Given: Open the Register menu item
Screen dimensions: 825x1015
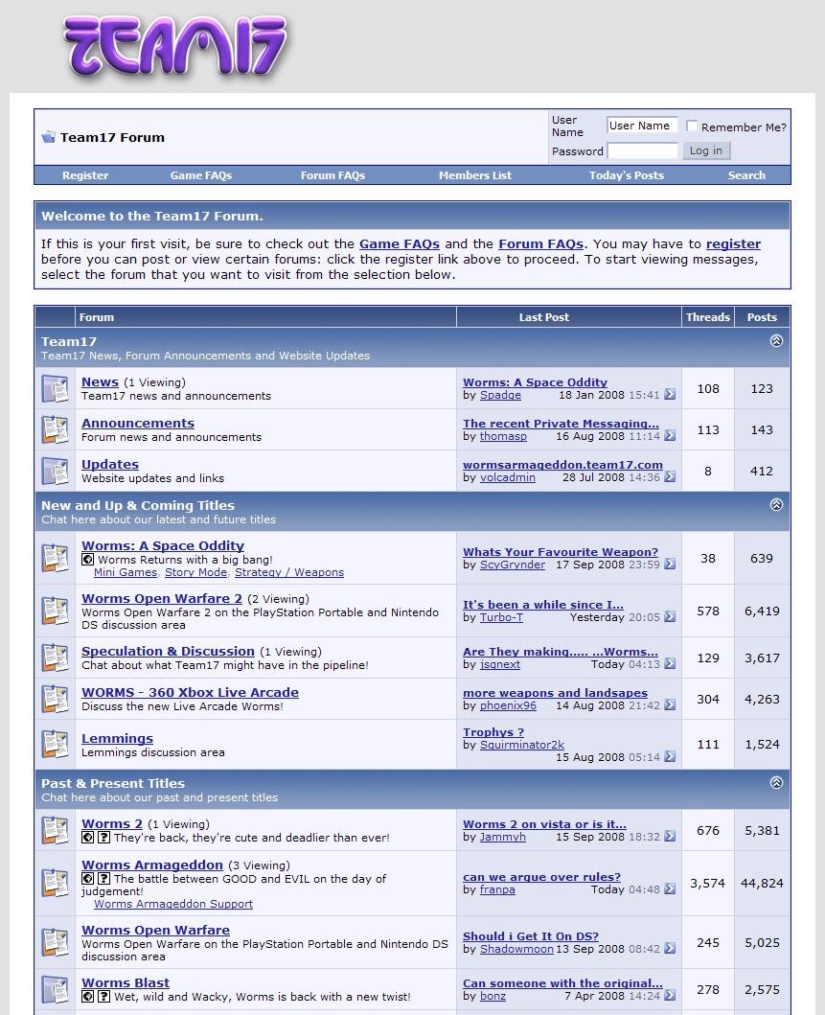Looking at the screenshot, I should (85, 175).
